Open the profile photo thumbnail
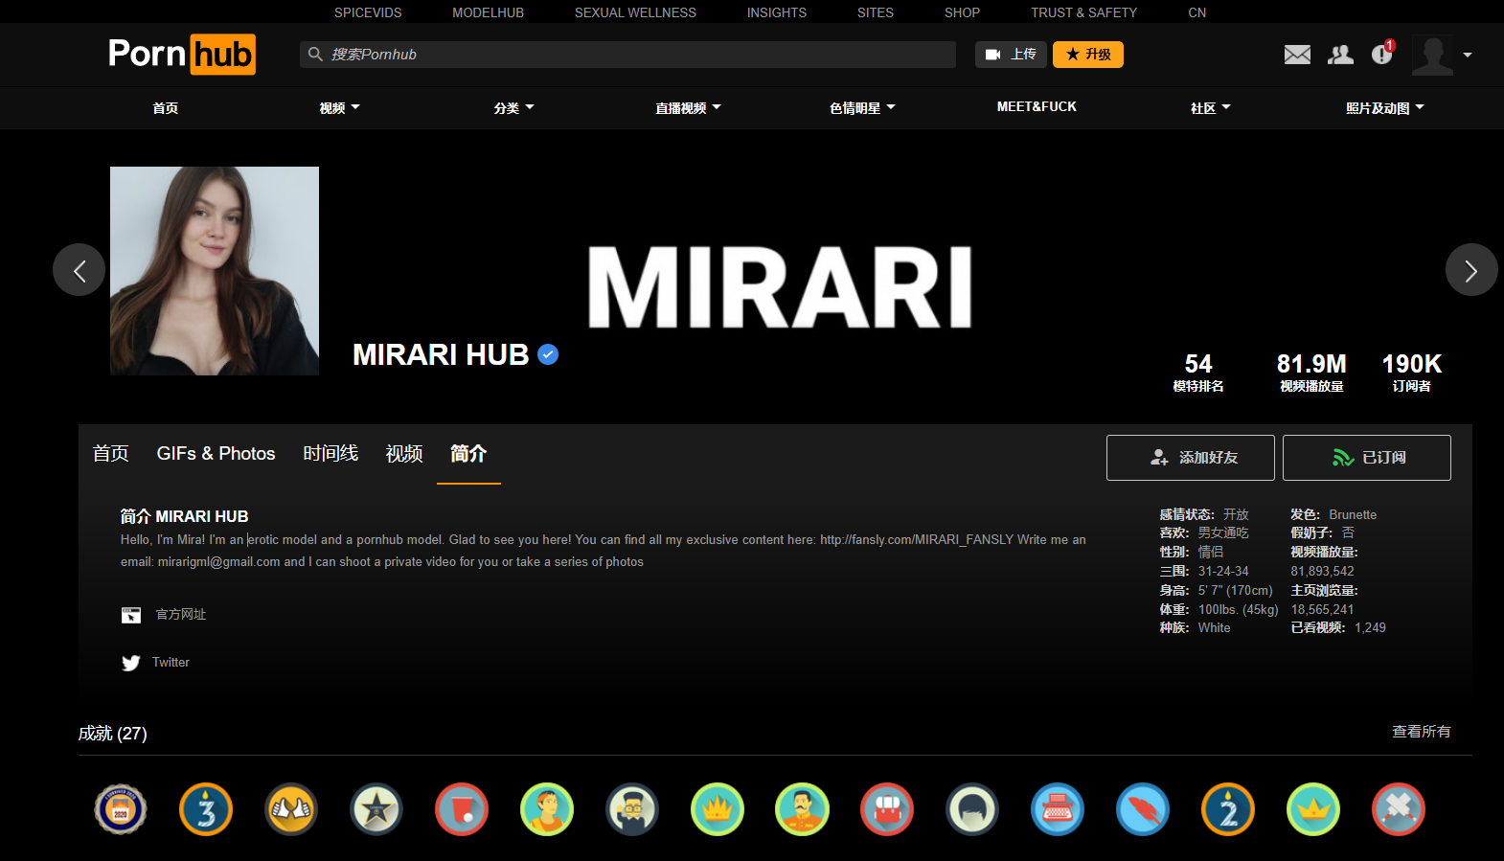Image resolution: width=1504 pixels, height=861 pixels. point(215,271)
